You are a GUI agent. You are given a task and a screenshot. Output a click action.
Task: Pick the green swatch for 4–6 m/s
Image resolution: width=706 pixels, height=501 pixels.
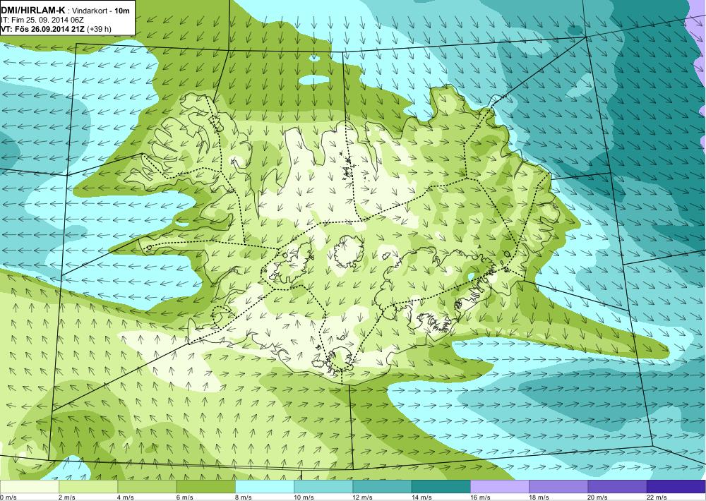(x=148, y=487)
